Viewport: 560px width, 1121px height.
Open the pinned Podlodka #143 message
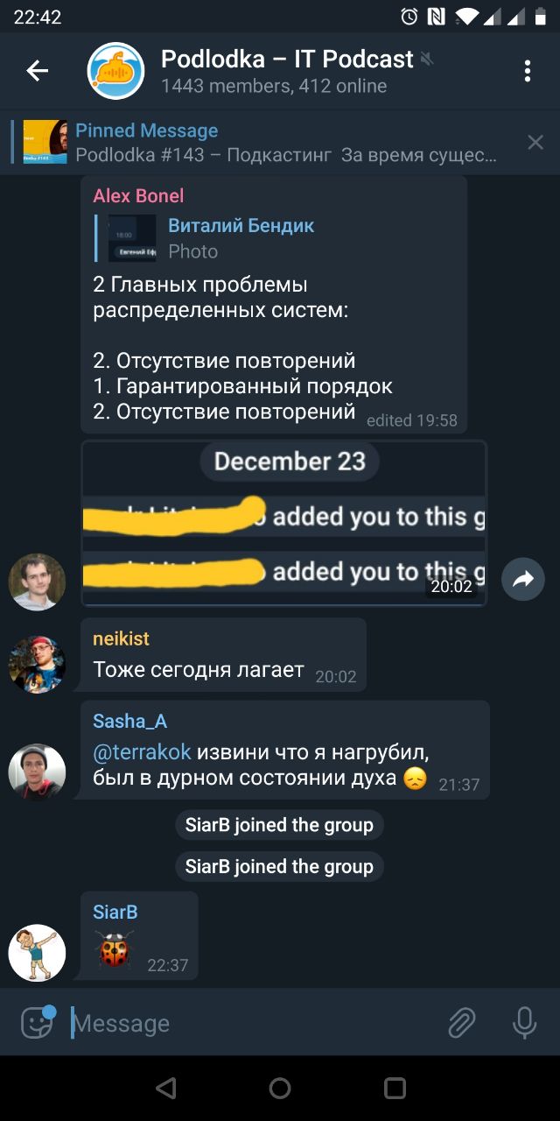point(262,142)
